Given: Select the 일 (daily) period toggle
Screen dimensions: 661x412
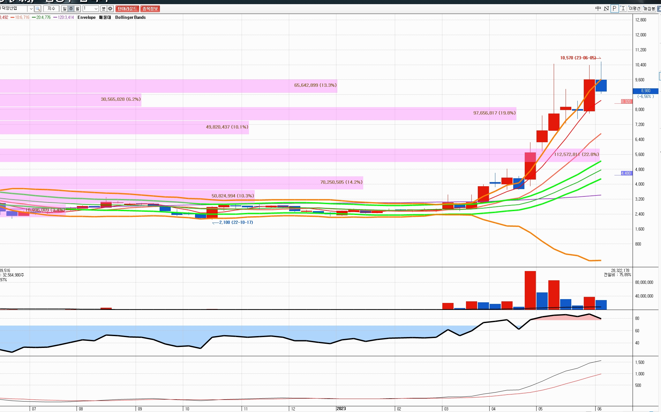Looking at the screenshot, I should pyautogui.click(x=65, y=9).
